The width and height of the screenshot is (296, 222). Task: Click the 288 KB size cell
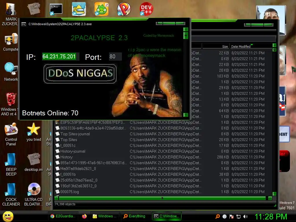click(x=223, y=157)
